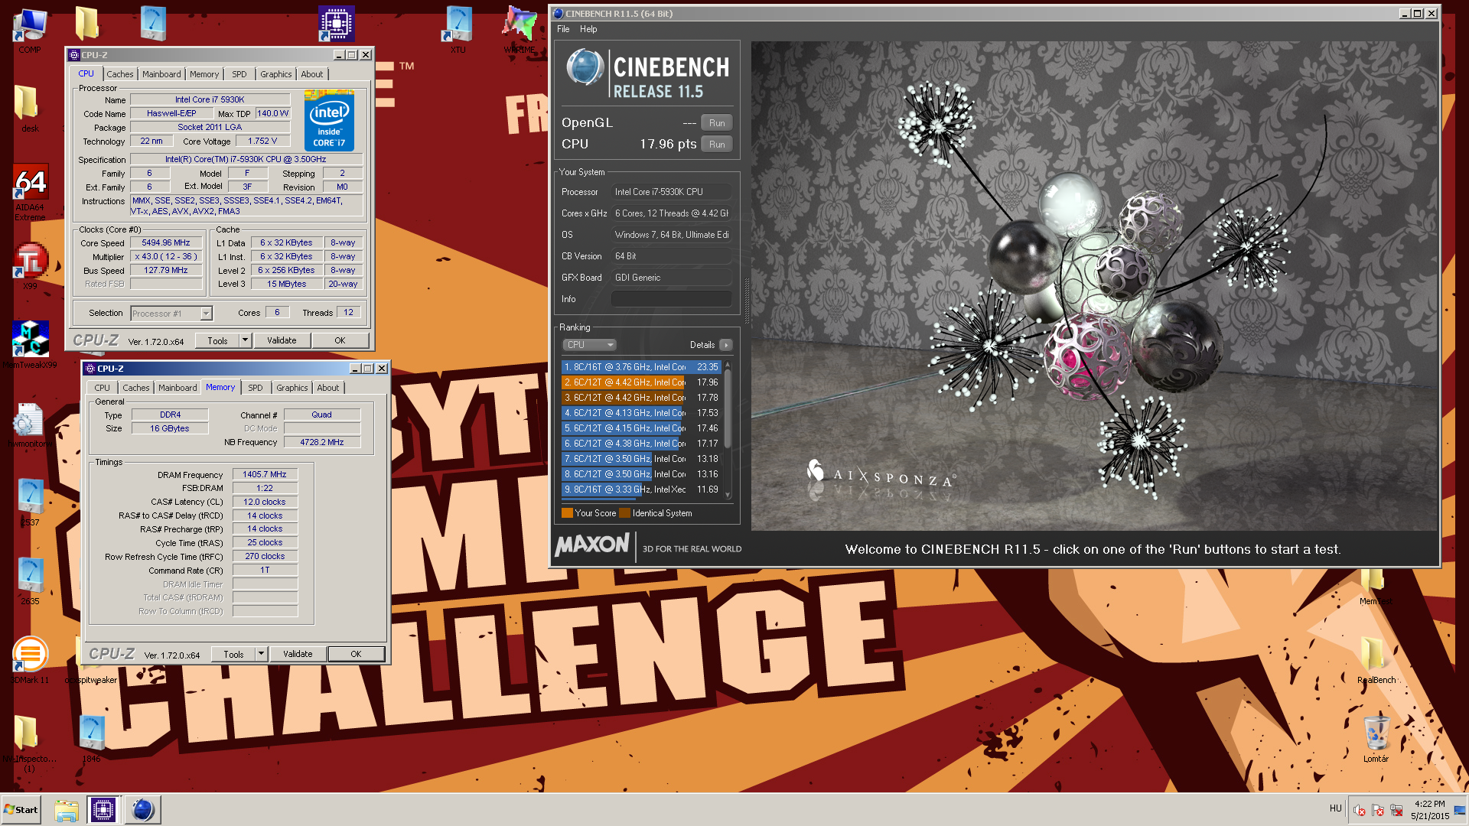The height and width of the screenshot is (826, 1469).
Task: Open the Help menu in Cinebench
Action: (x=588, y=29)
